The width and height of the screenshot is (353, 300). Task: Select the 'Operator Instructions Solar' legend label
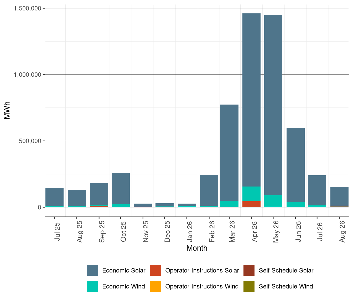click(202, 271)
